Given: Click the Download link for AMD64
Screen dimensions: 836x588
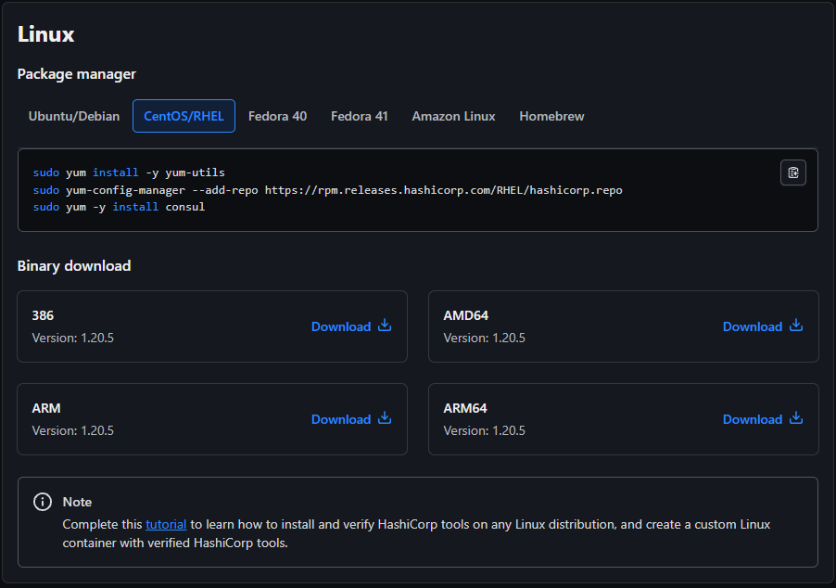Looking at the screenshot, I should [753, 326].
